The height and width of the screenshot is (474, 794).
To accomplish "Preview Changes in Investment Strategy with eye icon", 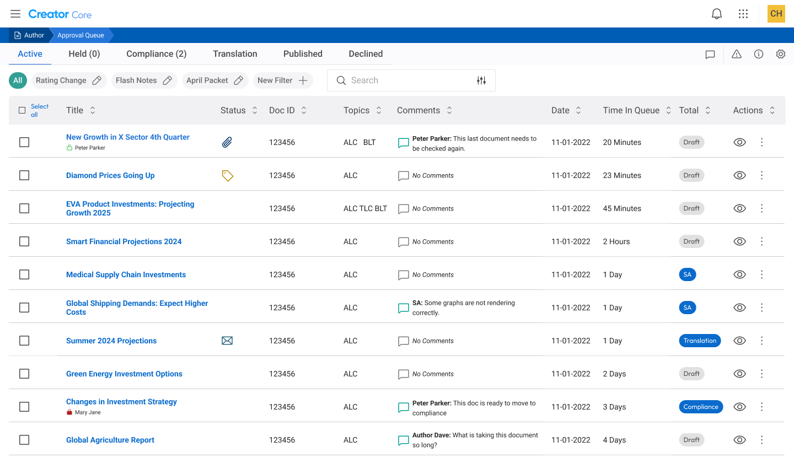I will [x=740, y=407].
